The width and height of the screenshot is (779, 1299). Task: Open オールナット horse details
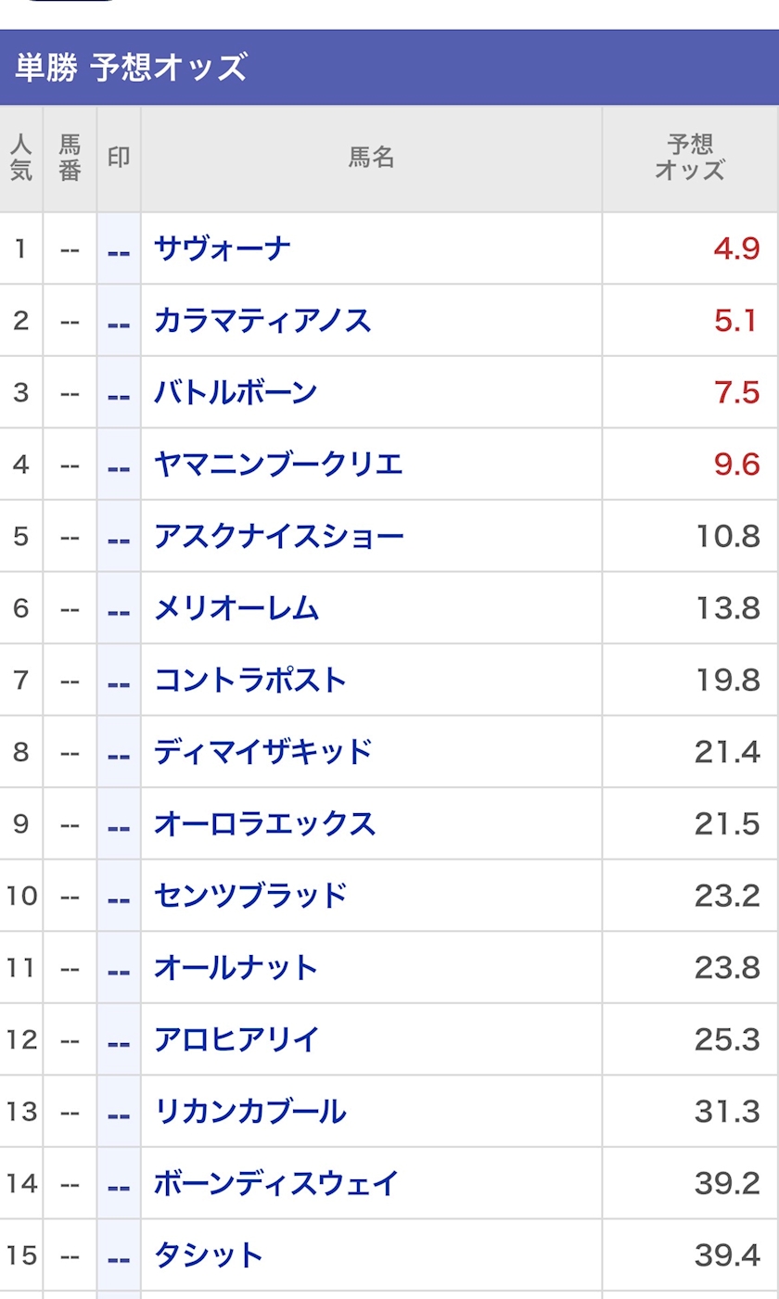236,968
